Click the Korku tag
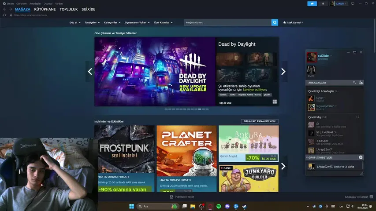 pyautogui.click(x=232, y=95)
